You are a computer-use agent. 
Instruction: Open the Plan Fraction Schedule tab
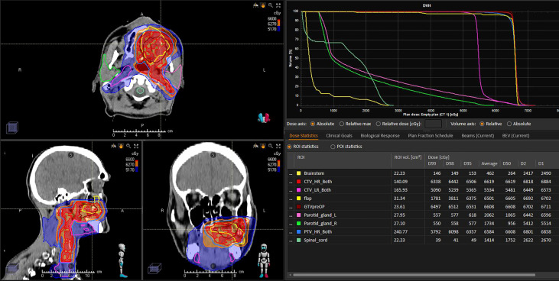431,136
